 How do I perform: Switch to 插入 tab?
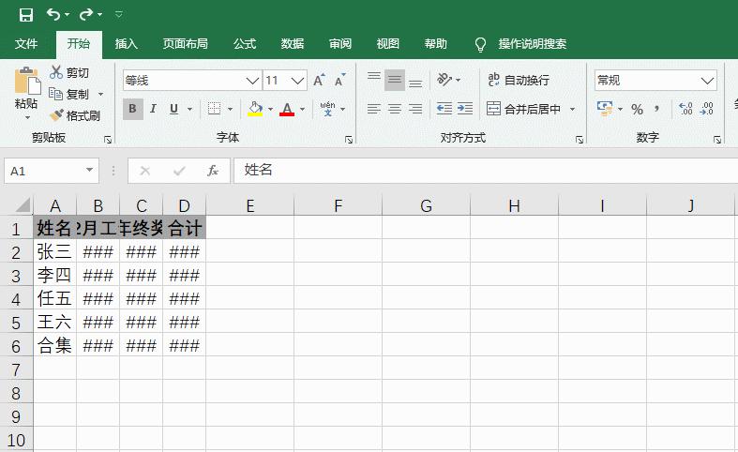(127, 44)
